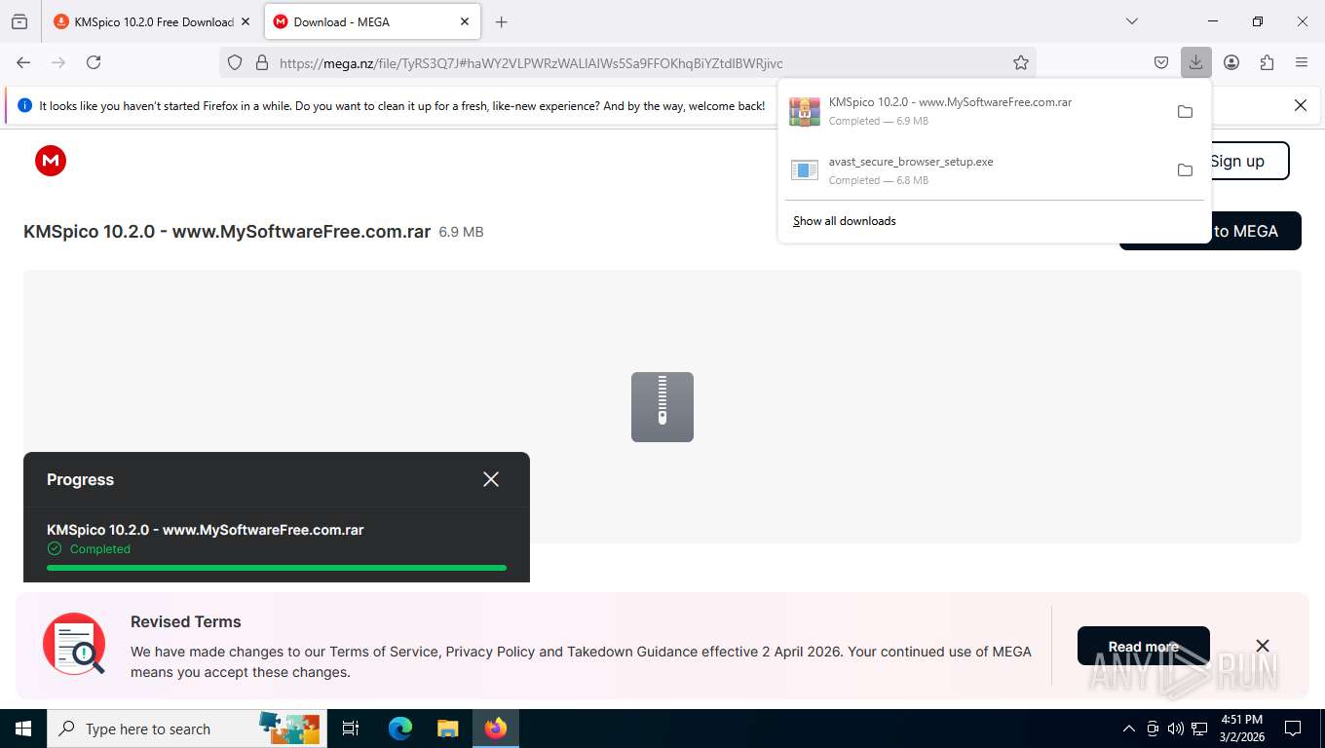Screen dimensions: 1325x748
Task: Open a new tab with plus button
Action: 501,21
